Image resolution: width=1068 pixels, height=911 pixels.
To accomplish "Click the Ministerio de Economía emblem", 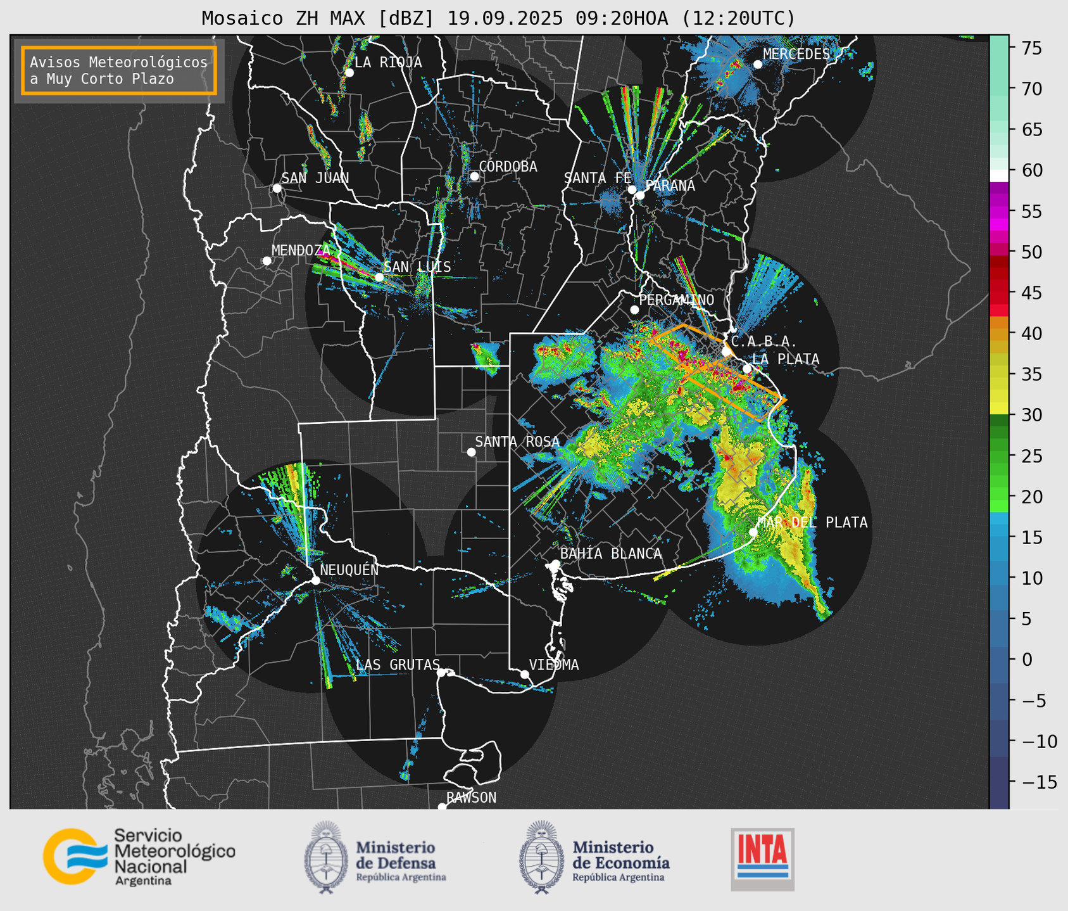I will [x=541, y=857].
